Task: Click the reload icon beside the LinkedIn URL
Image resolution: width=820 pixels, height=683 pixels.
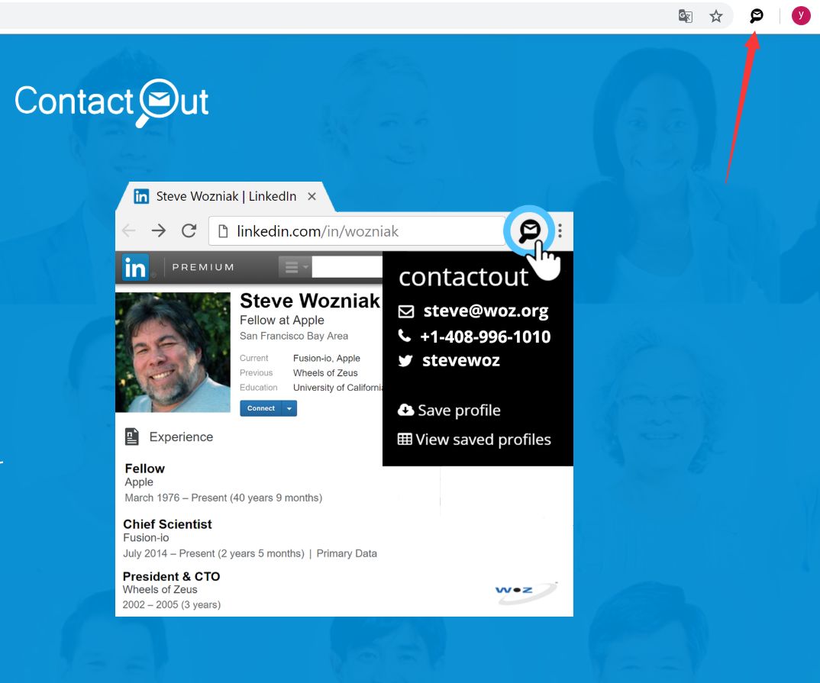Action: 189,231
